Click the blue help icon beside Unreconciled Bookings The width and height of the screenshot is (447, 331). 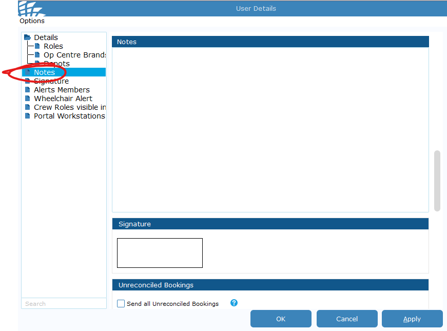tap(234, 303)
